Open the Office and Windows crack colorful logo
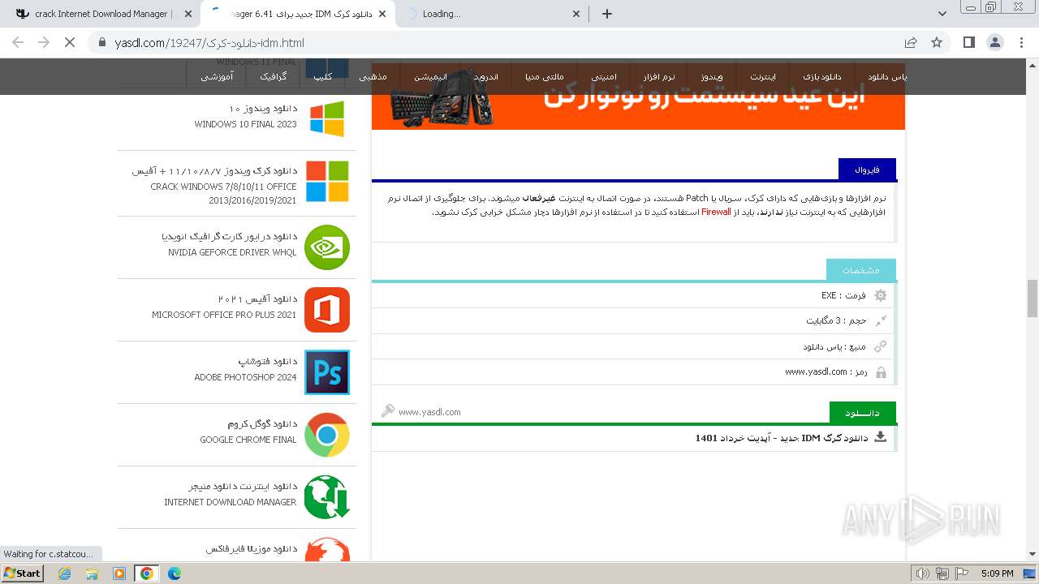This screenshot has height=584, width=1039. [327, 181]
